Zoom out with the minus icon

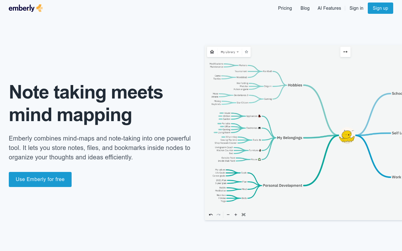228,215
